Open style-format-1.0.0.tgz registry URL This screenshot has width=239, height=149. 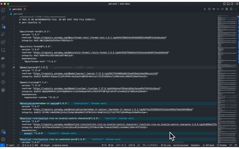tap(101, 53)
